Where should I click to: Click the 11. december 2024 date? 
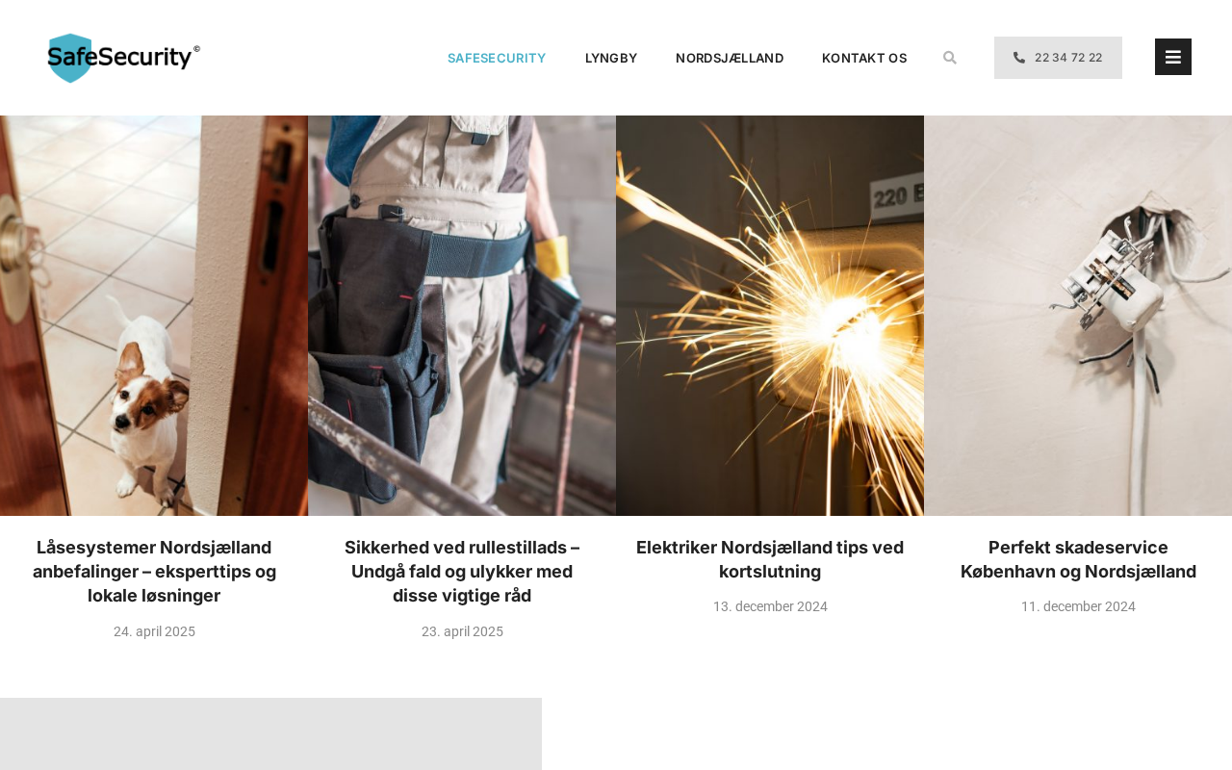pos(1078,606)
